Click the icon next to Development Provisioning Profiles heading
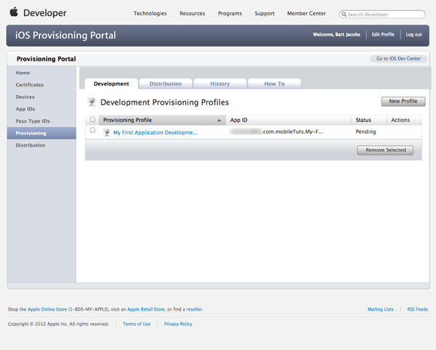This screenshot has height=350, width=436. 92,102
